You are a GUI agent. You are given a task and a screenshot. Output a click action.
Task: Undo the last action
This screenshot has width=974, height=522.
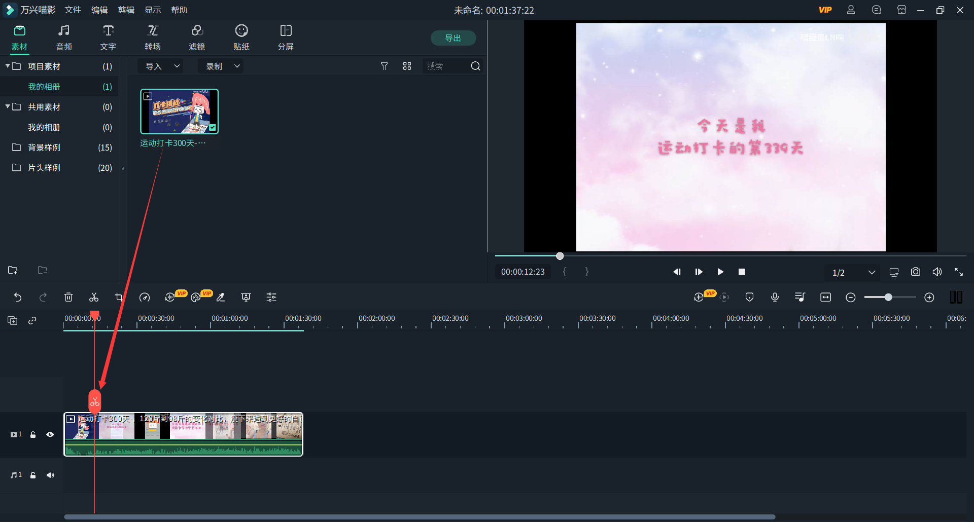18,297
